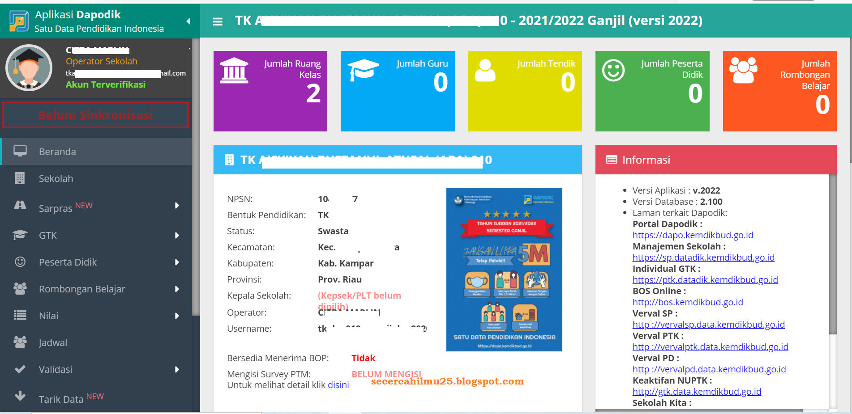
Task: Select the Kepsek/PLT belum dipilih notice
Action: (360, 300)
